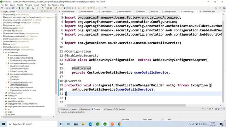226x127 pixels.
Task: Open the Refactor menu
Action: pyautogui.click(x=20, y=5)
